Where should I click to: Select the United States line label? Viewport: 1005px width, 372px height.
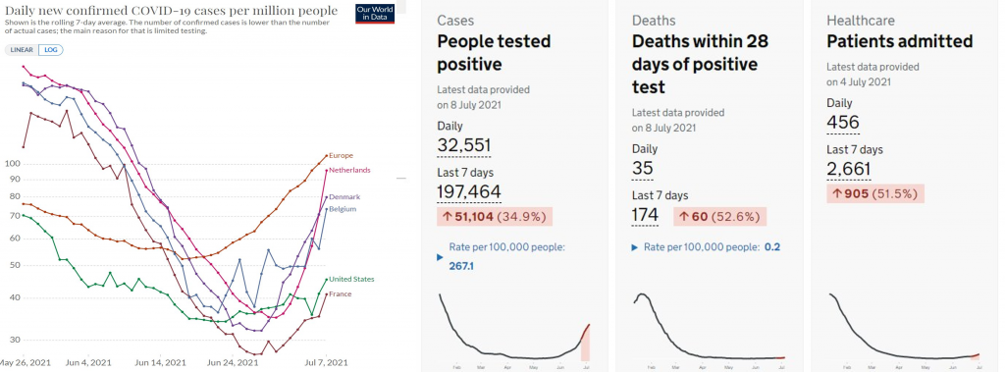click(x=353, y=279)
